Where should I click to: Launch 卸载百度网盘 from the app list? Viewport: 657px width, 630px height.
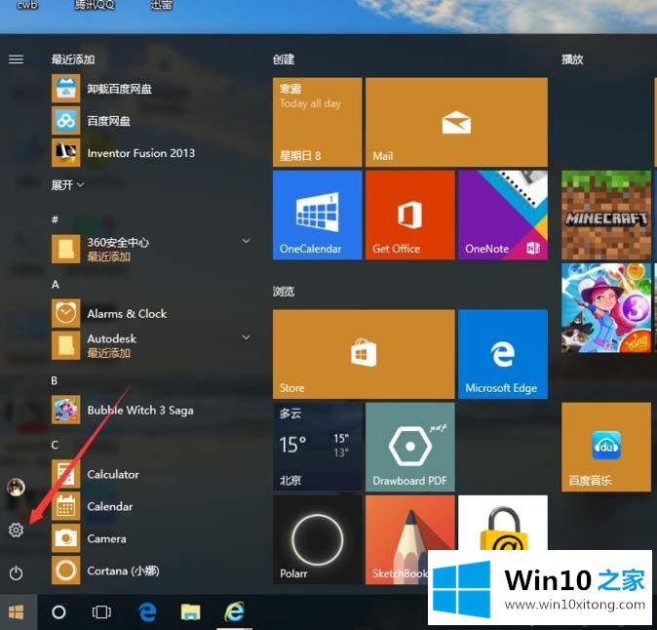(152, 89)
